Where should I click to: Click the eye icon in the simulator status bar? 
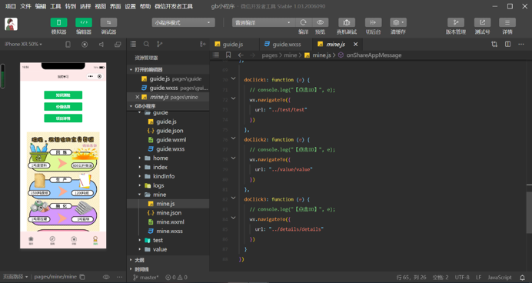[106, 277]
